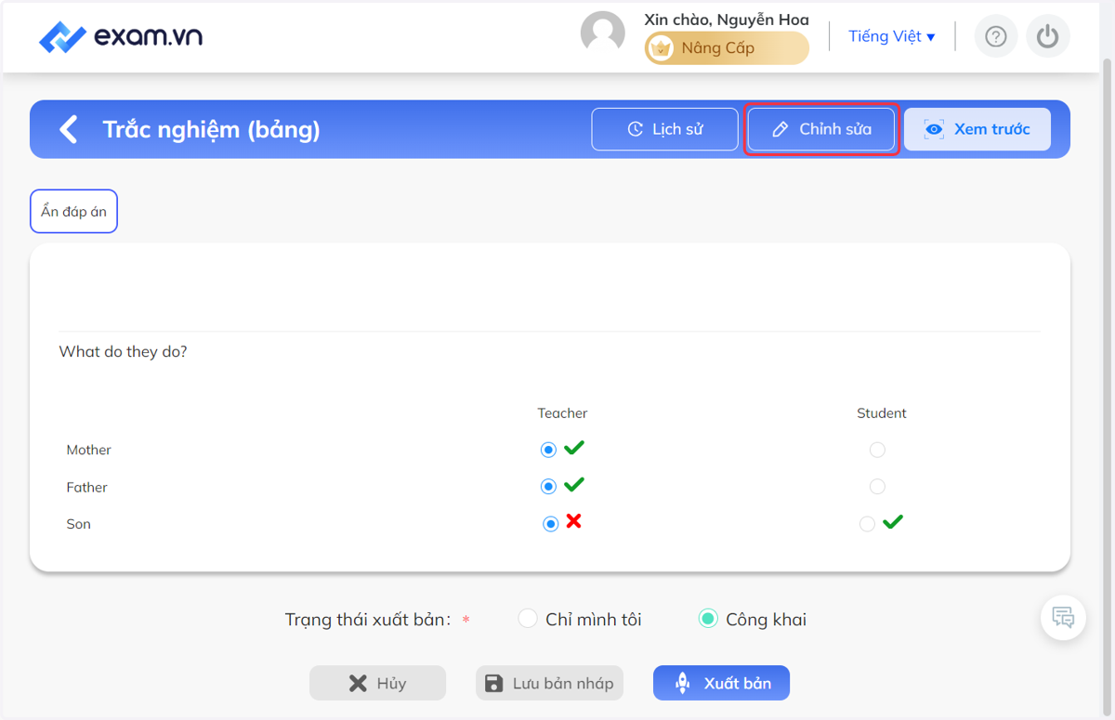Click Lưu bản nháp button
Image resolution: width=1115 pixels, height=720 pixels.
click(x=549, y=684)
